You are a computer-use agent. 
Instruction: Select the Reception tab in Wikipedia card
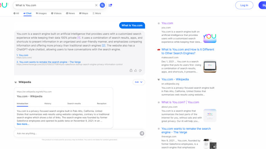(101, 103)
